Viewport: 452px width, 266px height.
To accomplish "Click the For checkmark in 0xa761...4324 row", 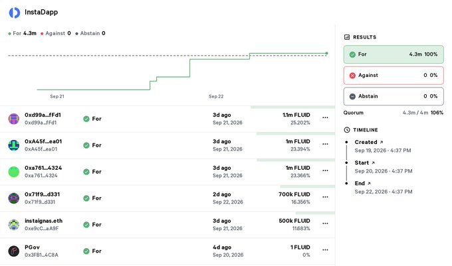I will (86, 172).
